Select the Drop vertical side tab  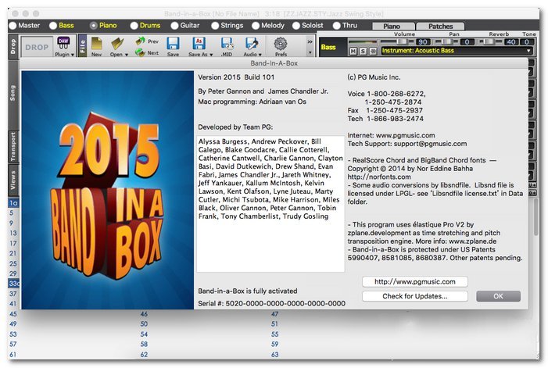pyautogui.click(x=13, y=46)
